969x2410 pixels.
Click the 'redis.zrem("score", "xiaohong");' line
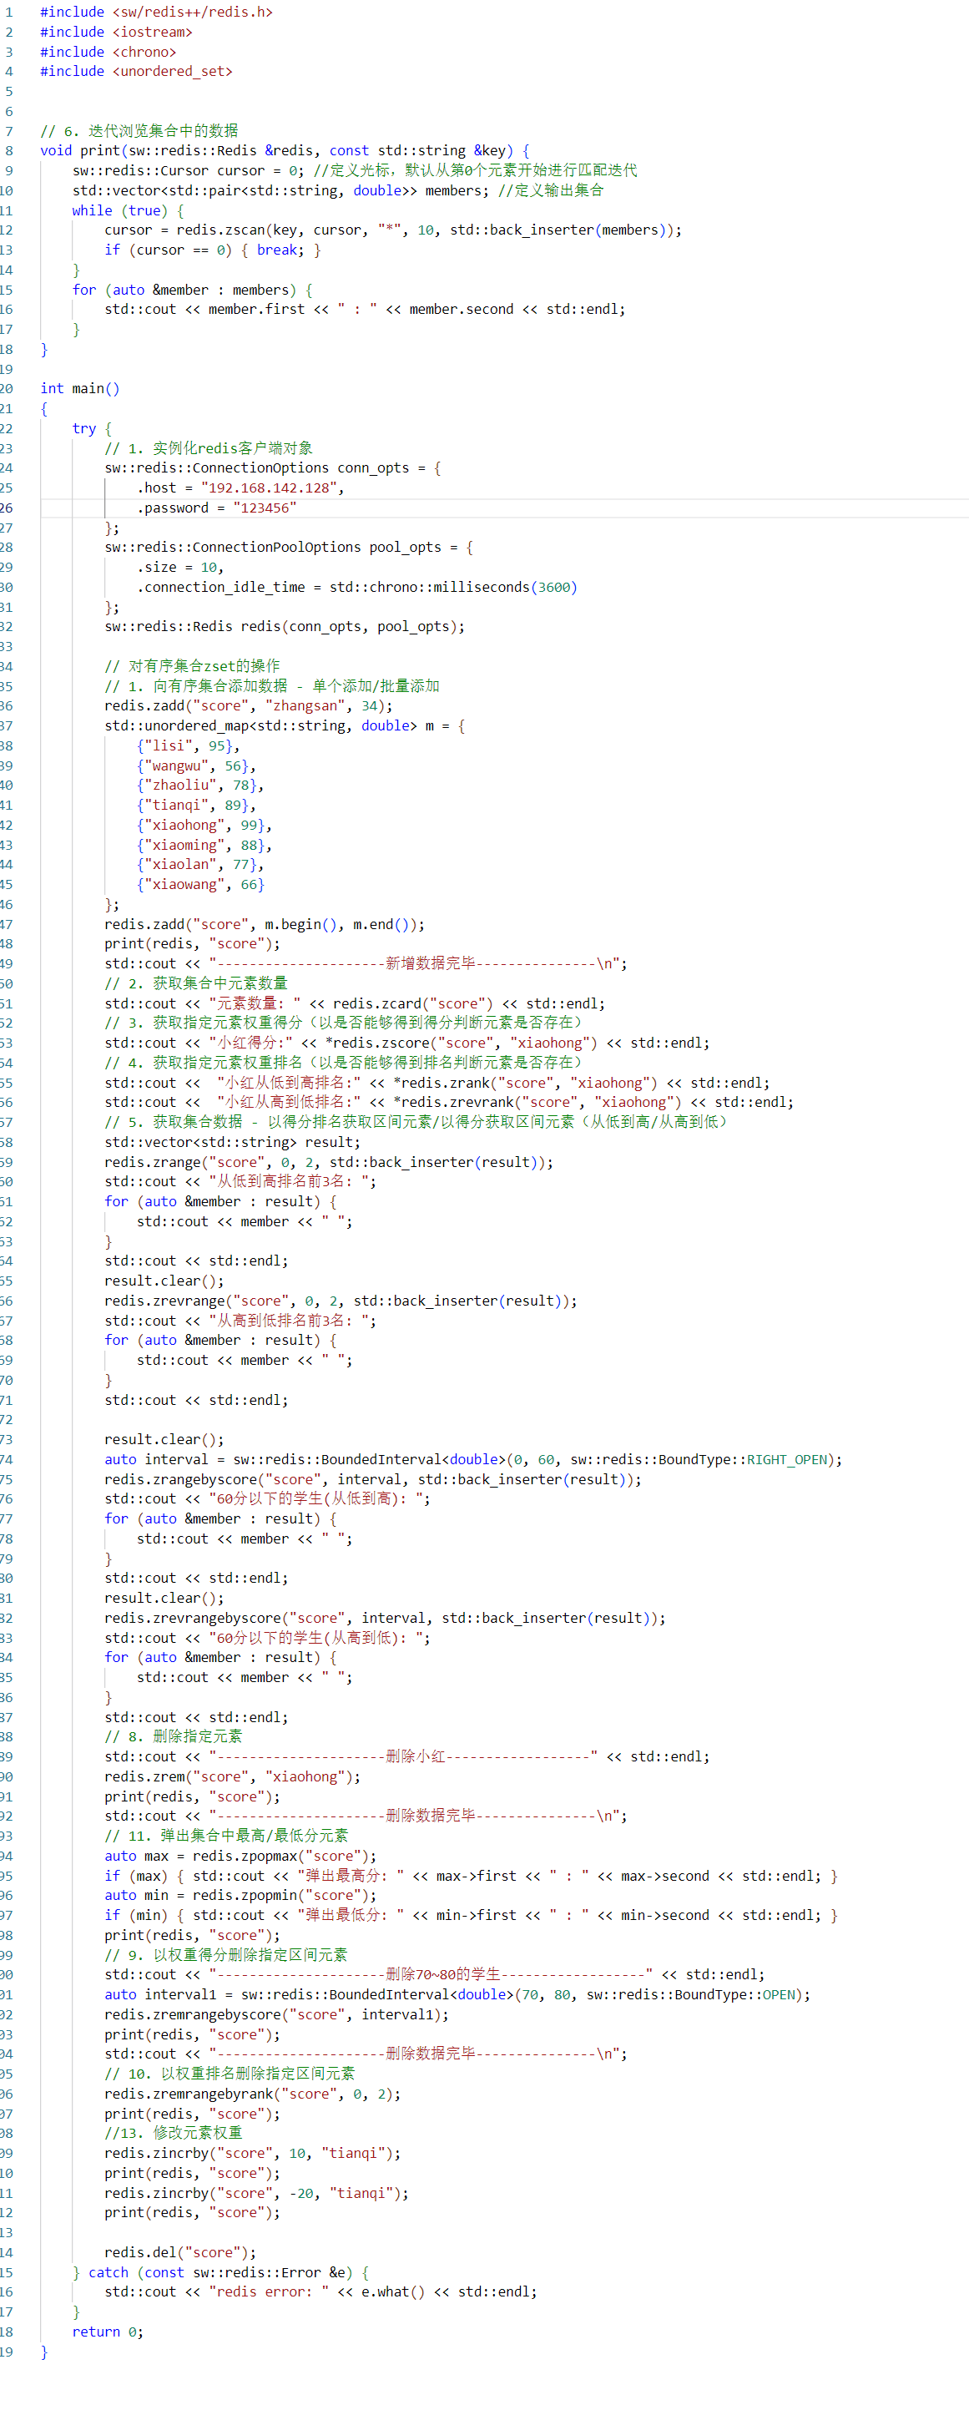click(x=233, y=1776)
